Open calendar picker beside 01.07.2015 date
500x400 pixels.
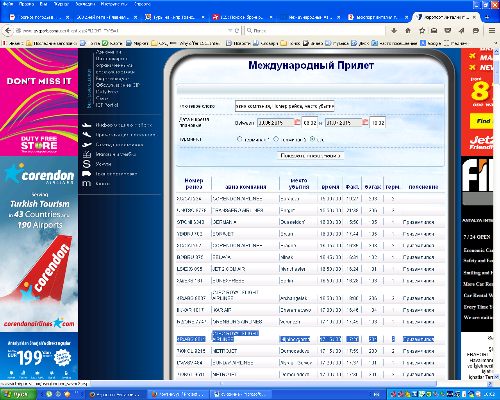[x=365, y=122]
